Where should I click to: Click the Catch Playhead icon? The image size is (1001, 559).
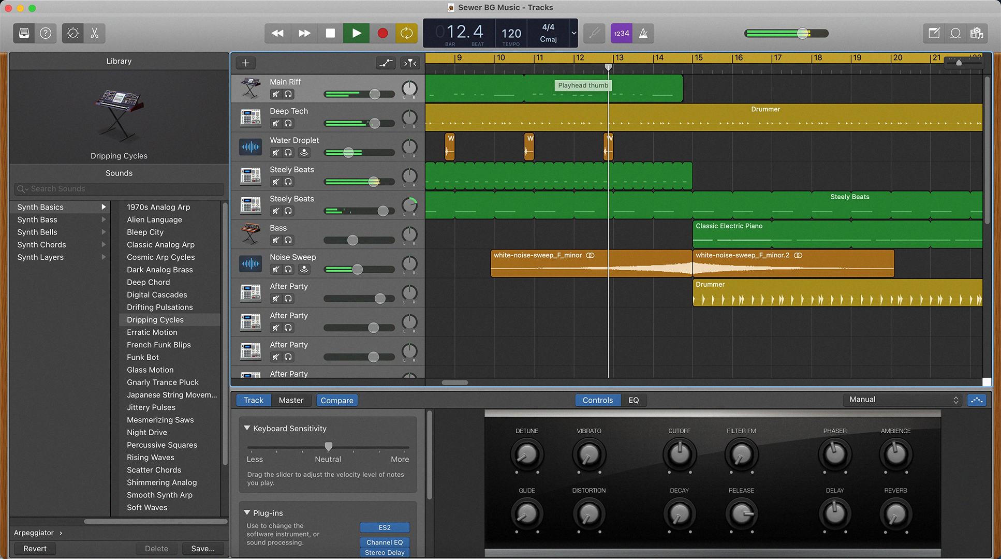(410, 63)
